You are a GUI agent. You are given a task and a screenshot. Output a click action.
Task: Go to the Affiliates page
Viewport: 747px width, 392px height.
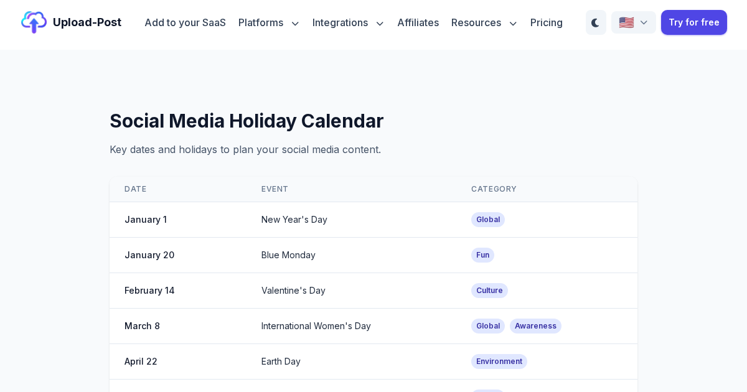pyautogui.click(x=418, y=22)
